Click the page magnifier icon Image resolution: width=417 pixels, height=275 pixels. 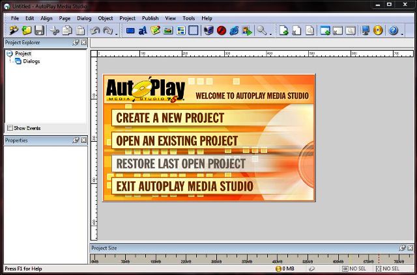[309, 31]
